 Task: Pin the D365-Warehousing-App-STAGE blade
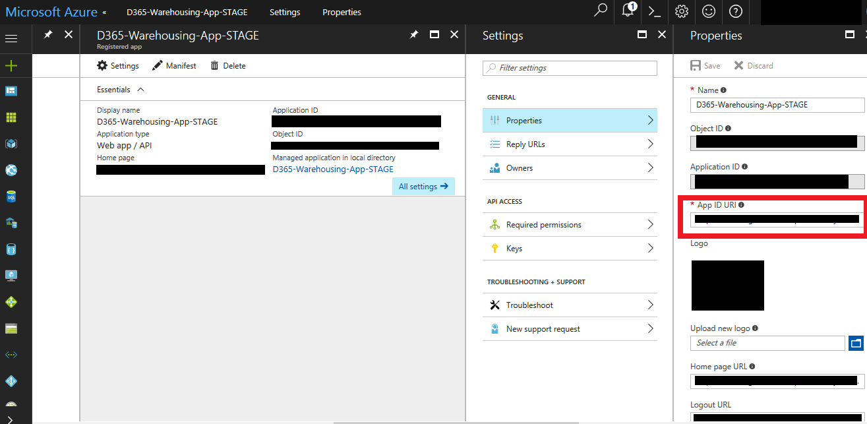click(x=414, y=34)
